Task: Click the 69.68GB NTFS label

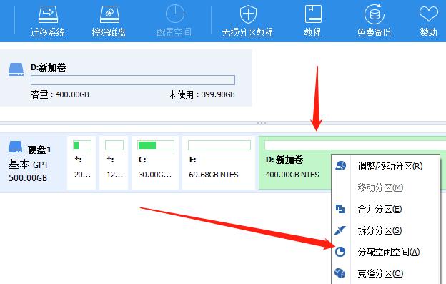Action: [214, 175]
